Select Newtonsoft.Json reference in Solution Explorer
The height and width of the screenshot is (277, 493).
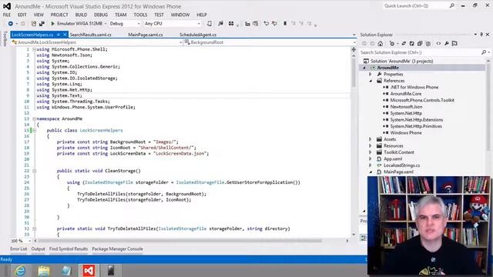(x=406, y=107)
